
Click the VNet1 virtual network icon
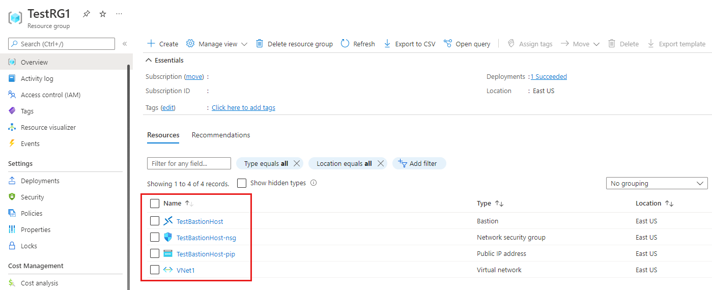[168, 270]
